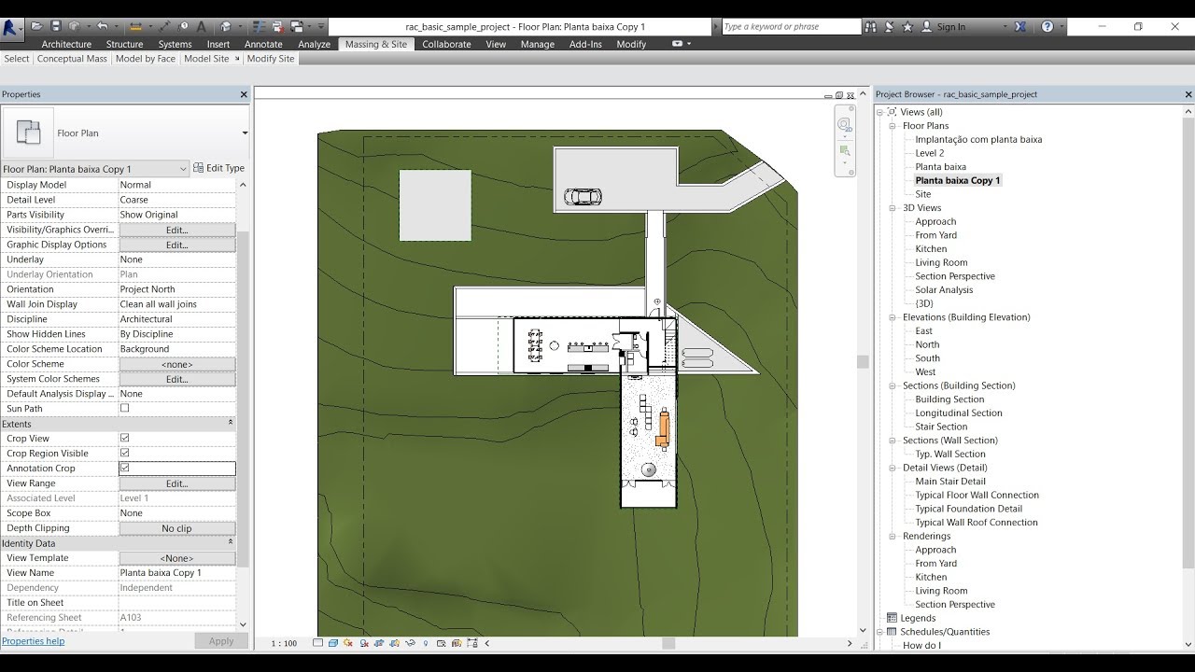Click the Sun Path icon in view control bar

[x=348, y=643]
